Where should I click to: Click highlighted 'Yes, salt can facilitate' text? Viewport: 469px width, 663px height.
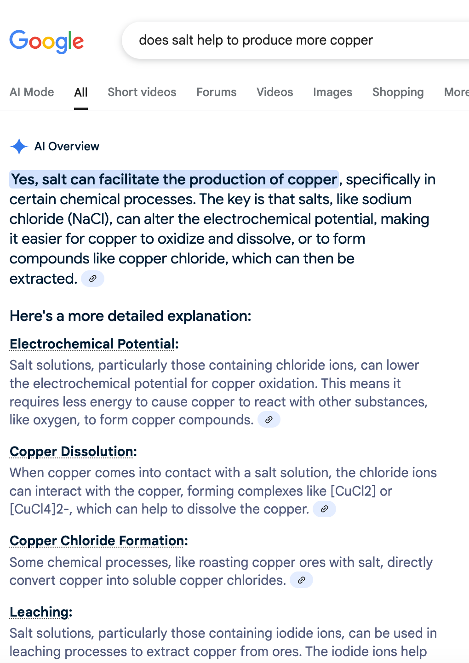click(174, 179)
